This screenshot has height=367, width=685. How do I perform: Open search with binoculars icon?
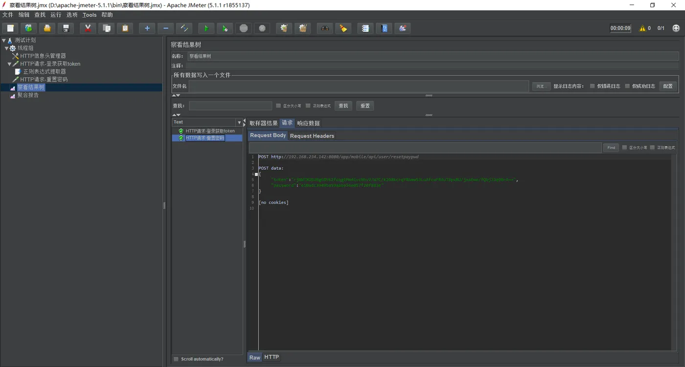point(325,28)
